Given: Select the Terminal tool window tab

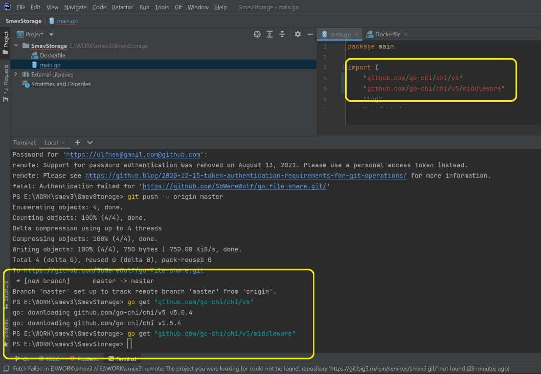Looking at the screenshot, I should [122, 359].
